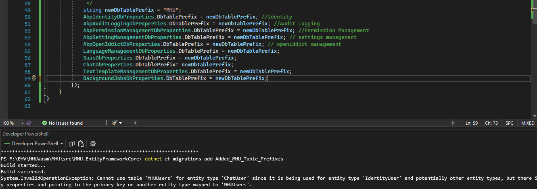Image resolution: width=537 pixels, height=189 pixels.
Task: Click the paste icon in terminal toolbar
Action: click(81, 144)
